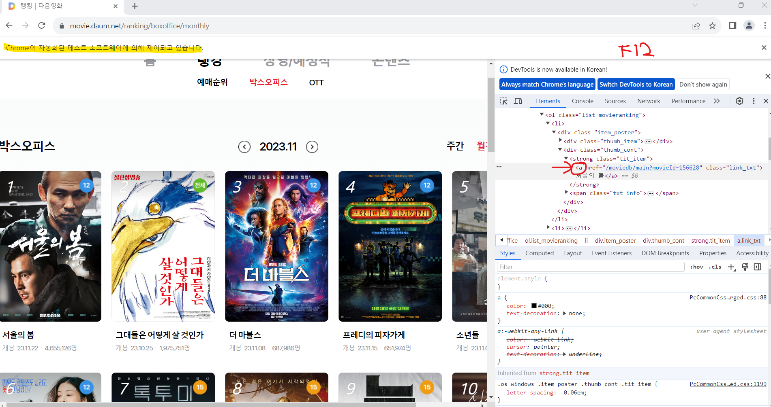Viewport: 771px width, 407px height.
Task: Click Switch DevTools to Korean
Action: (636, 85)
